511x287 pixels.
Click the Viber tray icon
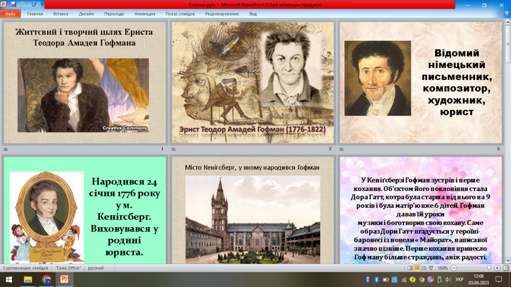[x=431, y=279]
